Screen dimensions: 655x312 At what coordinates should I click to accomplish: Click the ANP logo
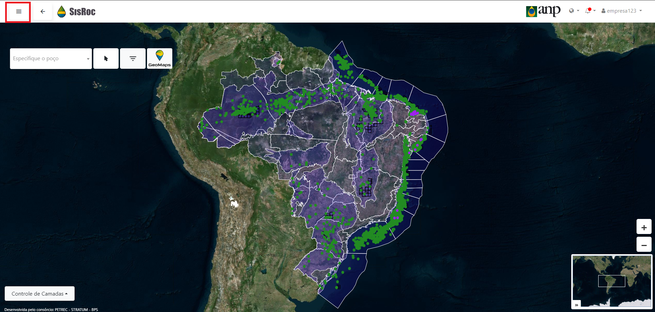(x=543, y=11)
